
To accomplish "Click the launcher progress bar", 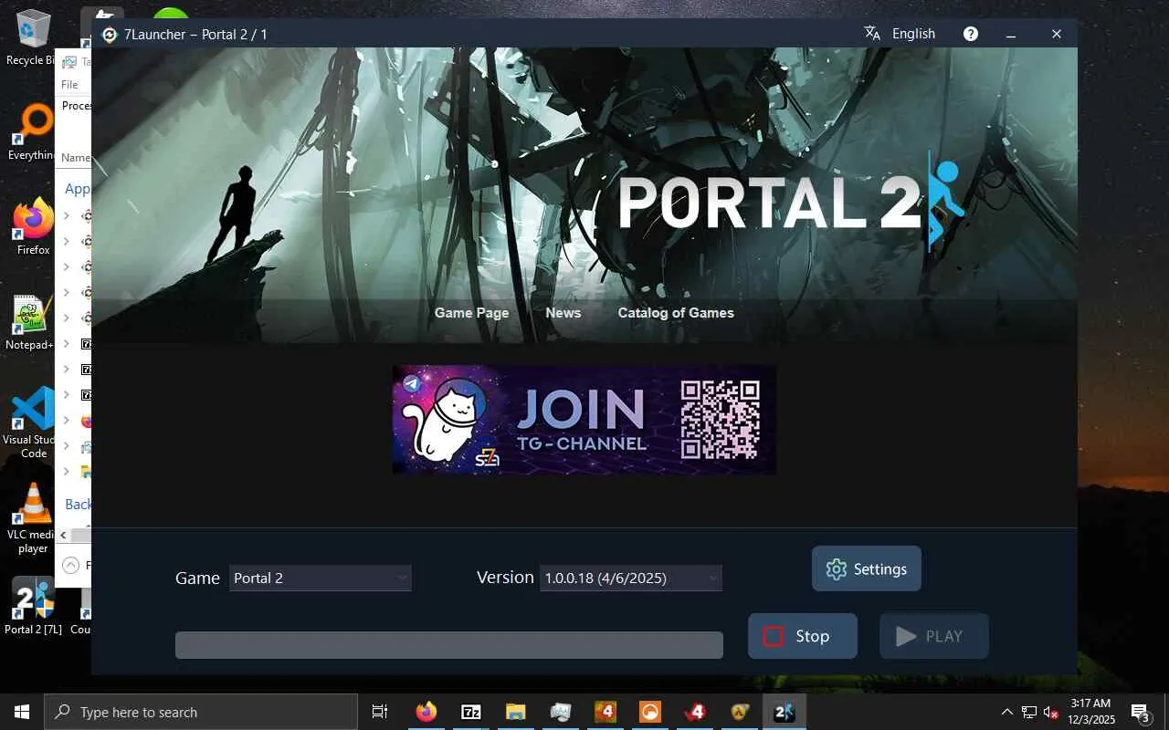I will [x=449, y=645].
